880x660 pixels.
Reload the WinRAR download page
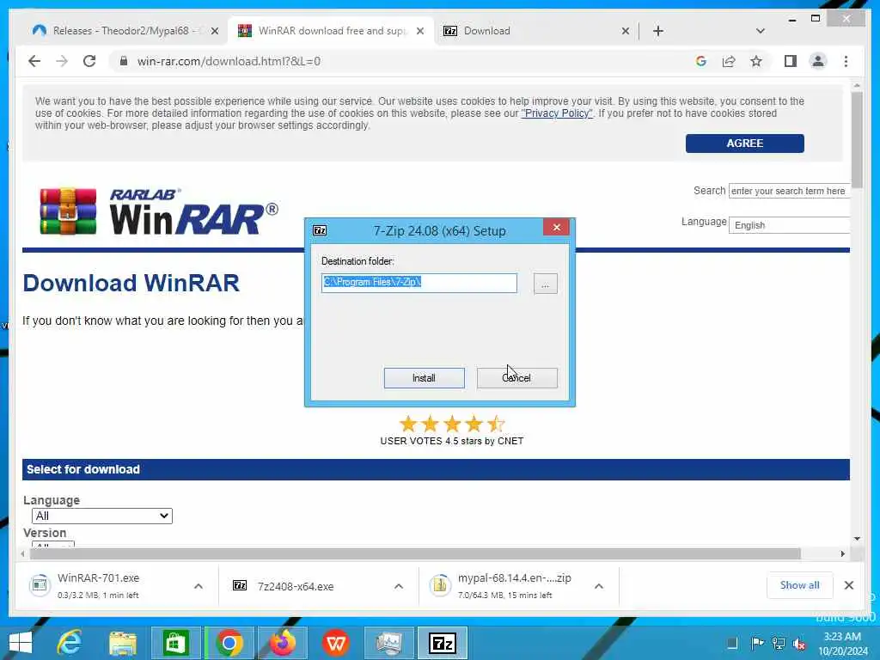click(89, 61)
